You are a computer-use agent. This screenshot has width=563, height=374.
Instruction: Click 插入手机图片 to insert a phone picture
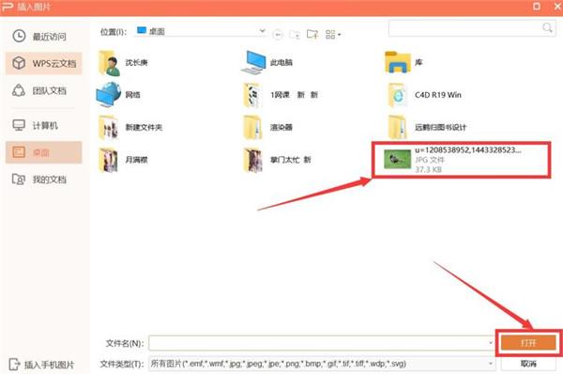41,365
